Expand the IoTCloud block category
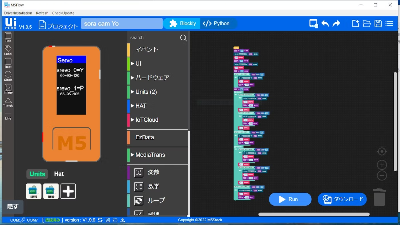 click(x=147, y=120)
